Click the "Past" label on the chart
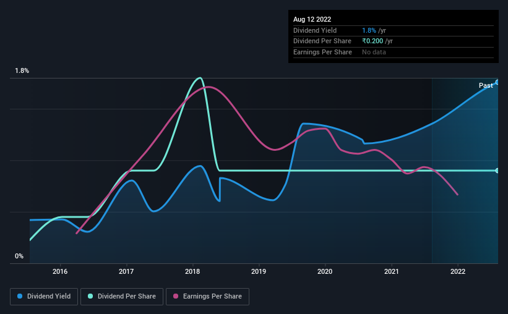 point(486,85)
